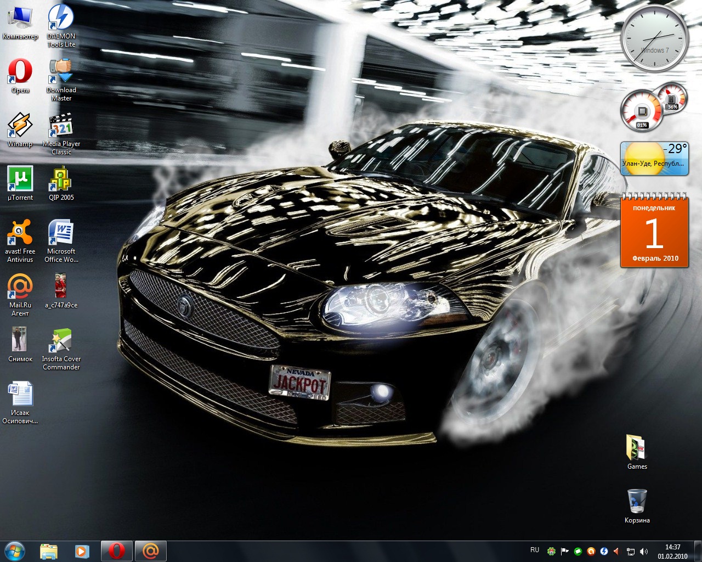The height and width of the screenshot is (562, 702).
Task: Select the Insofta Cover Commander shortcut
Action: (61, 341)
